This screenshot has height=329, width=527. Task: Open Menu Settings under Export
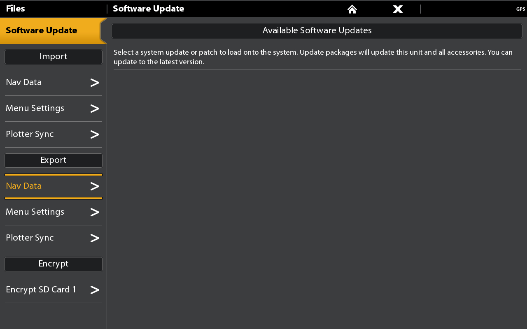pos(54,212)
